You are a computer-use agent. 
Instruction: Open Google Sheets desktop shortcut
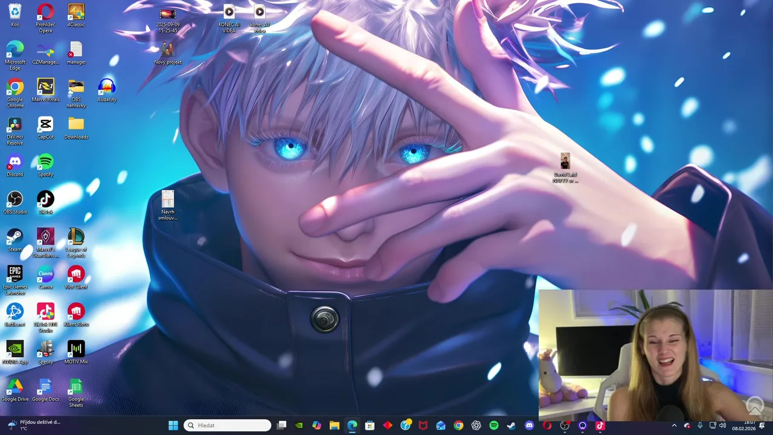click(x=76, y=393)
